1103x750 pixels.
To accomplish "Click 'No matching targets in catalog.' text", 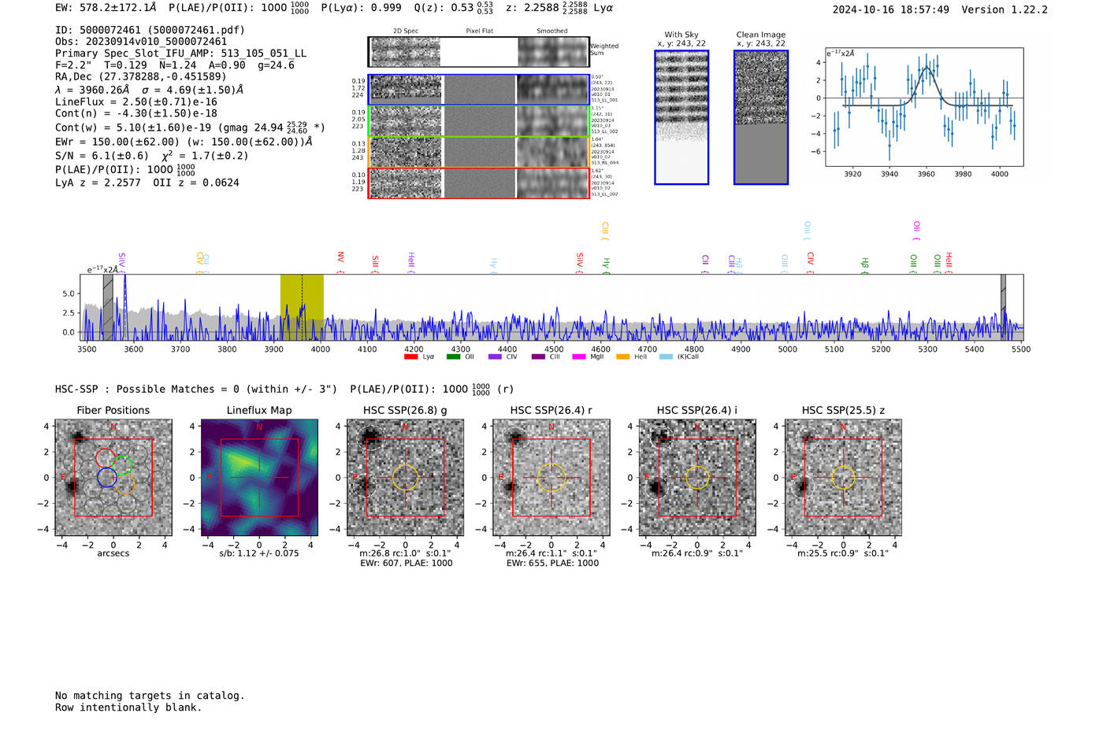I will point(150,696).
